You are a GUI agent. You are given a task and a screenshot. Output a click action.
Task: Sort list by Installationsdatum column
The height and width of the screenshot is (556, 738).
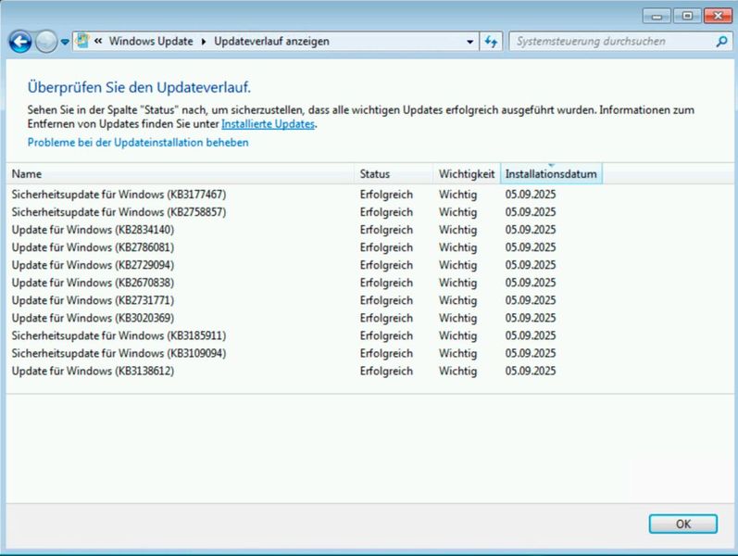click(x=551, y=174)
